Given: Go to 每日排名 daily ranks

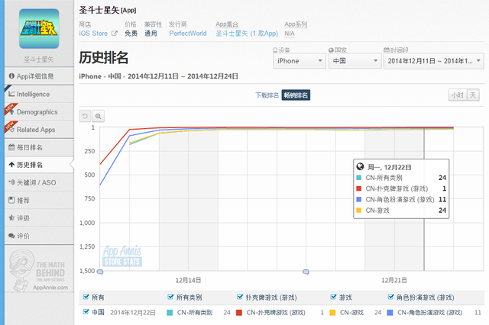Looking at the screenshot, I should [39, 147].
